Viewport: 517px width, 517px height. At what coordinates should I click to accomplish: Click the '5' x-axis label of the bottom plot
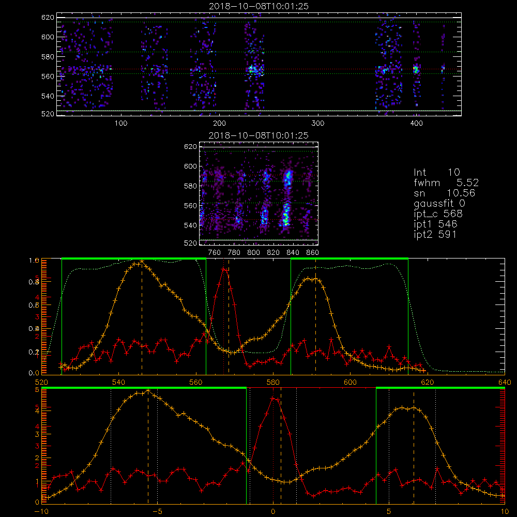coord(389,512)
